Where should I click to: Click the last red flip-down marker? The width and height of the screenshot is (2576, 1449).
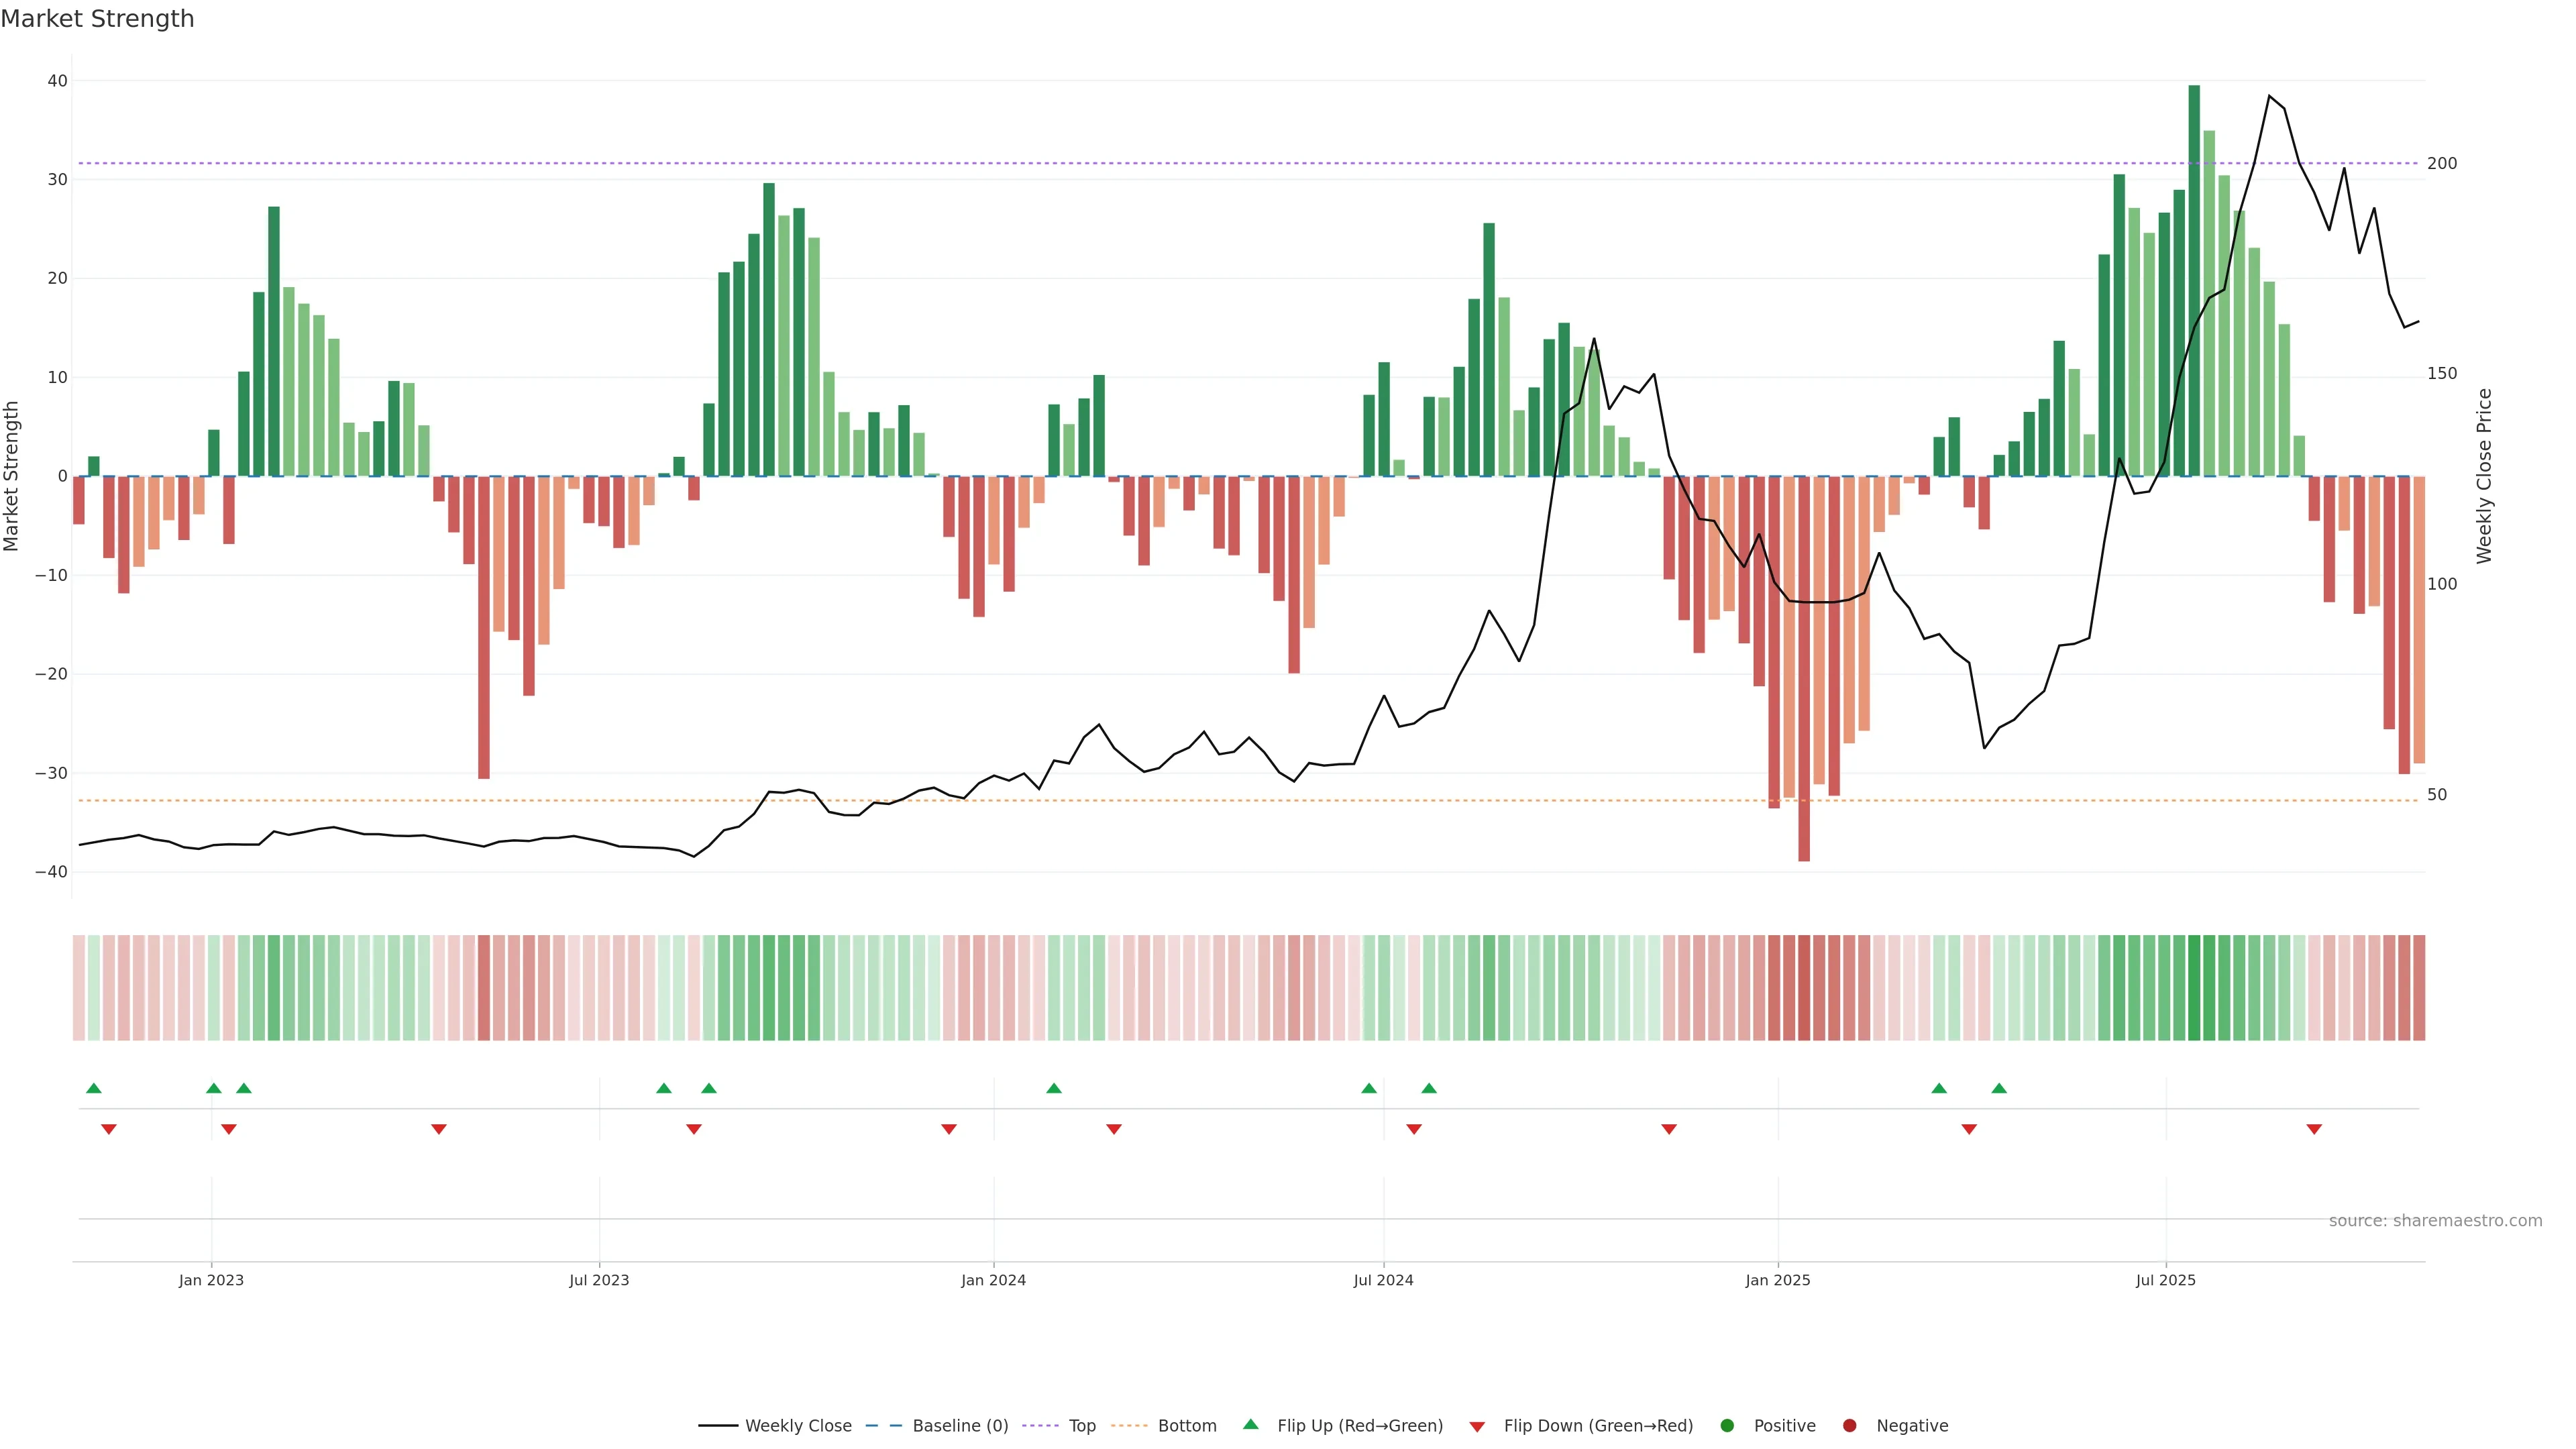(2314, 1129)
